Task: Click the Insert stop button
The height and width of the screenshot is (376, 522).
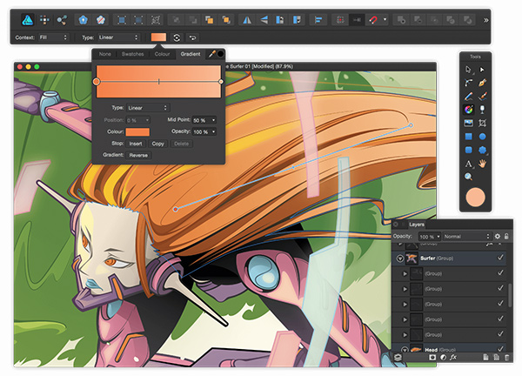Action: point(136,143)
